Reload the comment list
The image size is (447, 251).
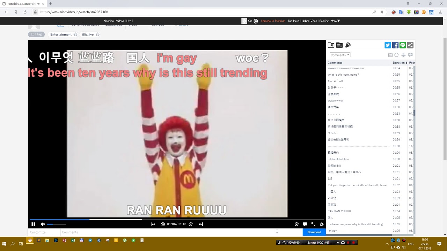click(x=397, y=55)
